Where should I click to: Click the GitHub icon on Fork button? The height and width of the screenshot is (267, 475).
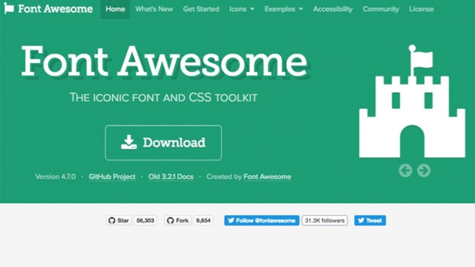[170, 221]
